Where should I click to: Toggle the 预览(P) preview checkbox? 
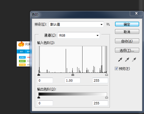pyautogui.click(x=116, y=69)
